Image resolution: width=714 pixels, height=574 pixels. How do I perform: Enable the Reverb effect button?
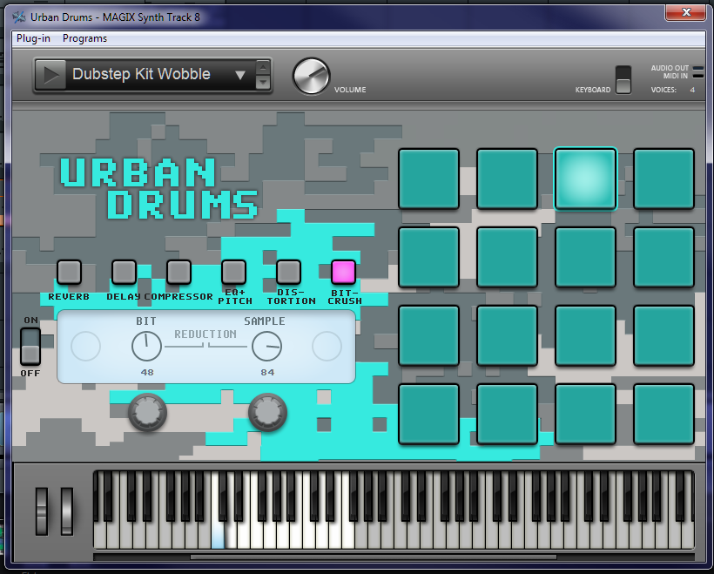point(69,272)
